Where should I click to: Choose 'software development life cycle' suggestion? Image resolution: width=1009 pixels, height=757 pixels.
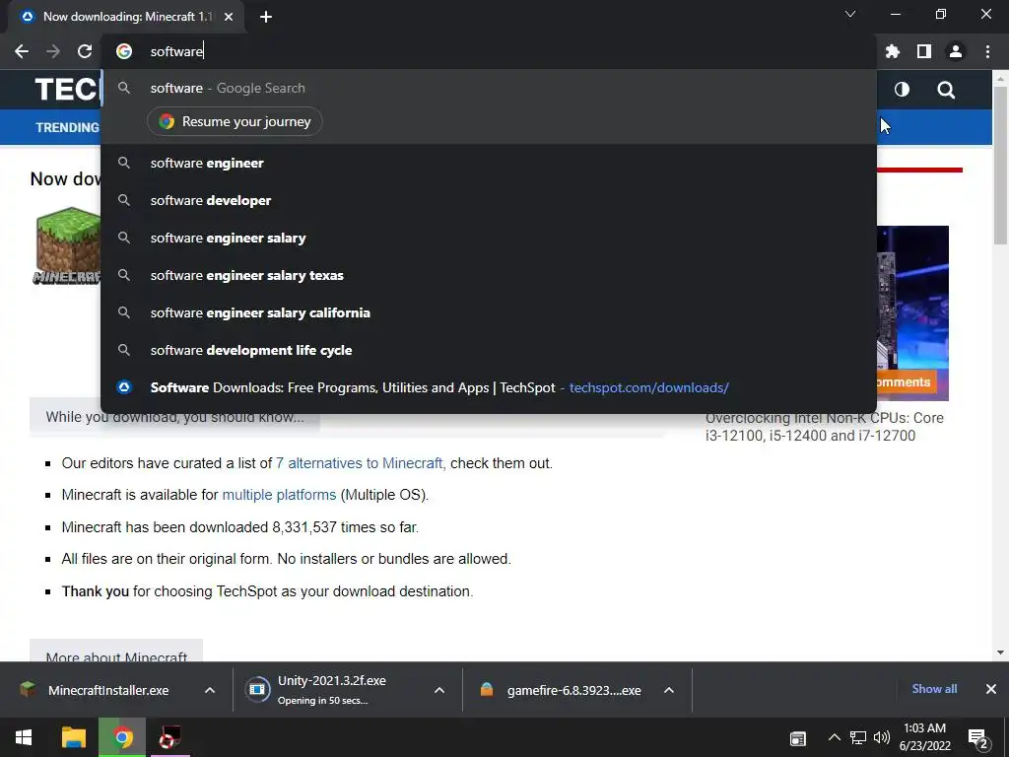point(489,350)
